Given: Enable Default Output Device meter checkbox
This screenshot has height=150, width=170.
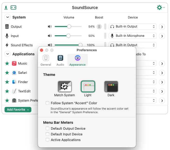Looking at the screenshot, I should coord(47,128).
